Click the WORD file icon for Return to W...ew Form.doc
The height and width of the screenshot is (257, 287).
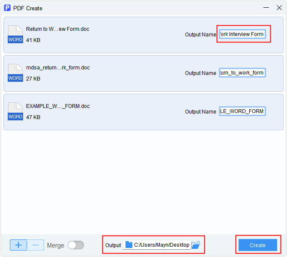[15, 34]
